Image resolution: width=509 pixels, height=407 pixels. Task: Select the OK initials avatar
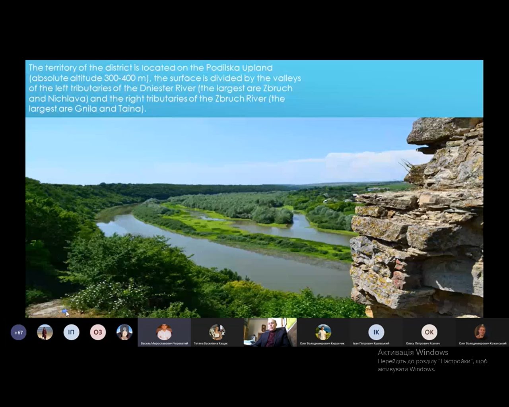click(x=429, y=331)
